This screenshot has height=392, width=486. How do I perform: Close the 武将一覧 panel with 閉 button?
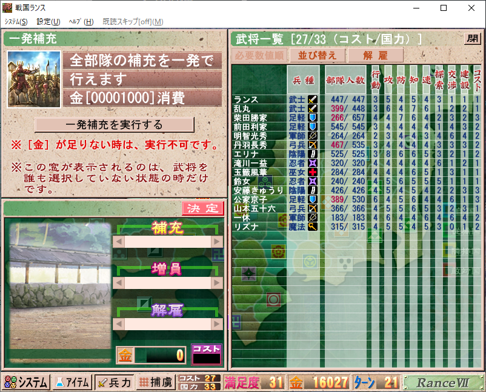coord(473,39)
